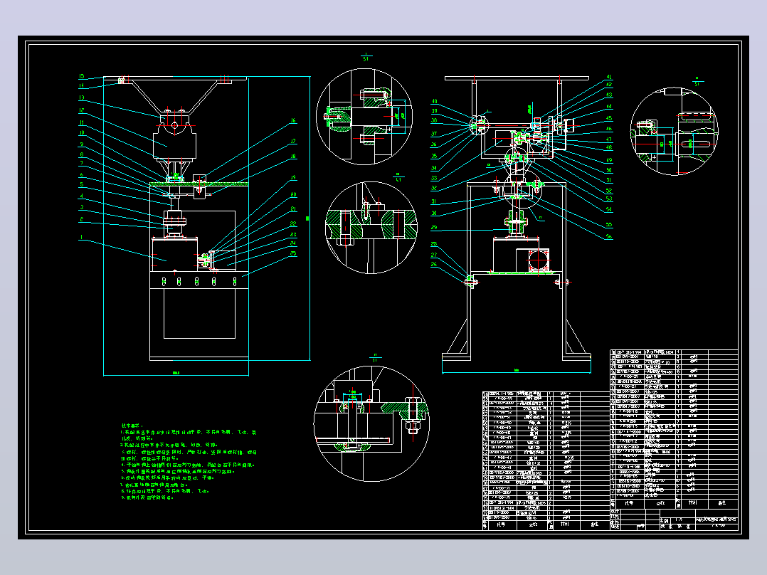Click part callout number 17

(293, 142)
